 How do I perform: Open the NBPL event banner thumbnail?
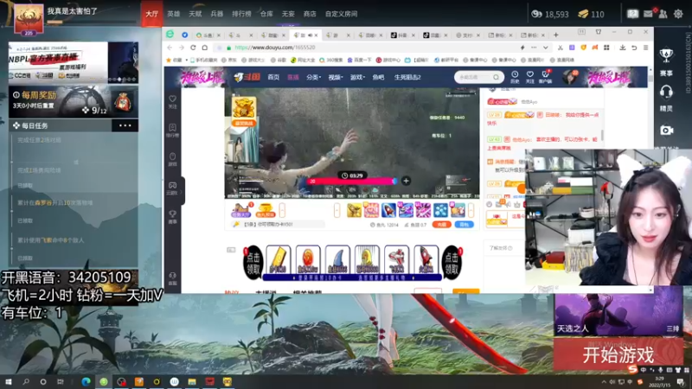[x=74, y=62]
